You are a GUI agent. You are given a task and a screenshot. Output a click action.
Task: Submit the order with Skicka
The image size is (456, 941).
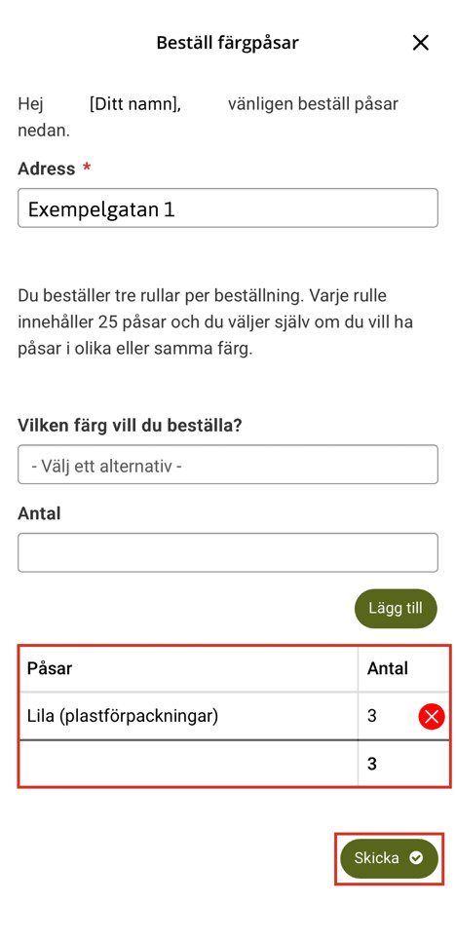(x=390, y=858)
